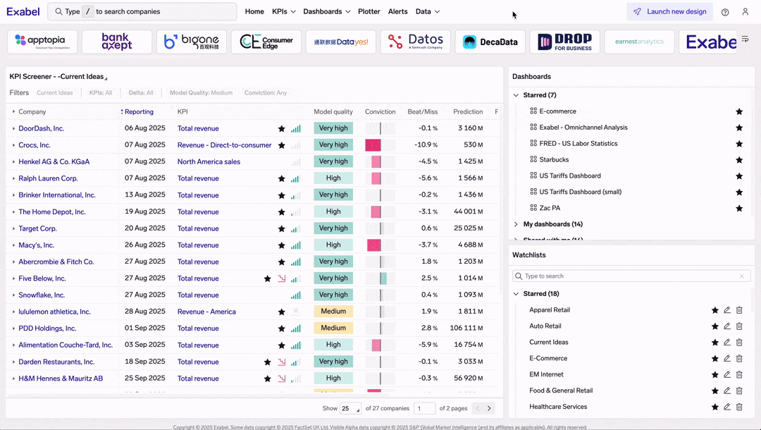
Task: Open the help question mark icon
Action: coord(724,12)
